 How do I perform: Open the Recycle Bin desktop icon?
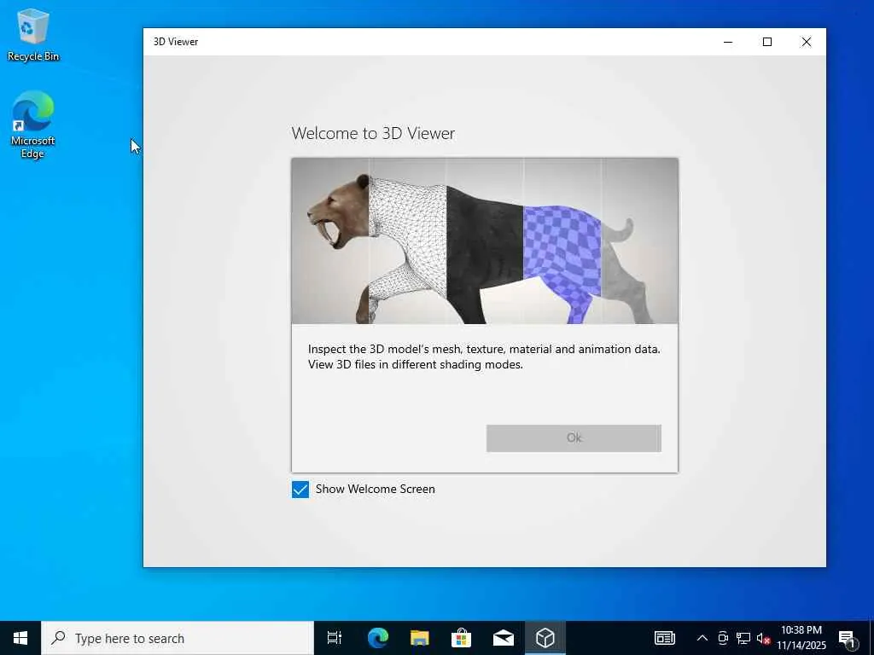[33, 34]
